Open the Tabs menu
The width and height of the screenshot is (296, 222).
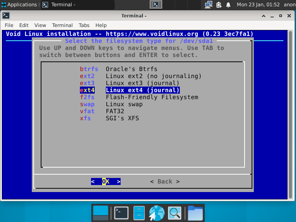[84, 25]
